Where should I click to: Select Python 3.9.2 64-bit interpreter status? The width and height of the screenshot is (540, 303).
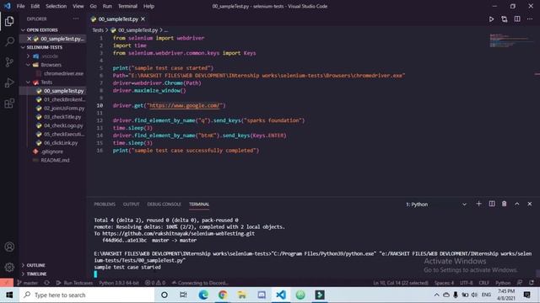[x=119, y=283]
